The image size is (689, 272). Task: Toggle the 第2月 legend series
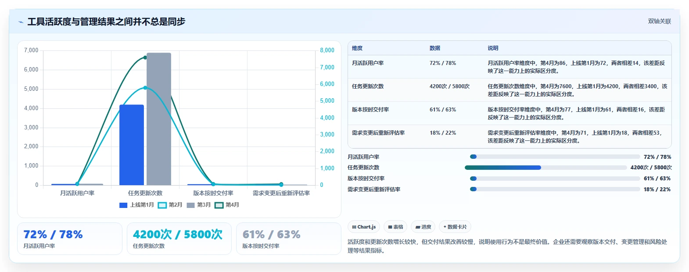(170, 205)
